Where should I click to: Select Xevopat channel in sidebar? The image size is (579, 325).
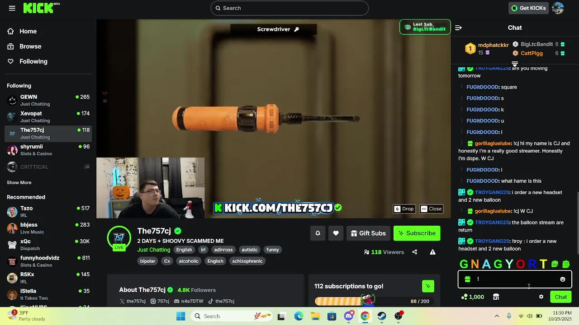pyautogui.click(x=48, y=117)
